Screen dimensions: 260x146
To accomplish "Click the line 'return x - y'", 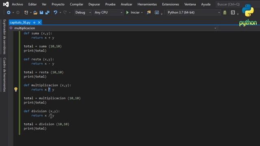I will tap(43, 64).
